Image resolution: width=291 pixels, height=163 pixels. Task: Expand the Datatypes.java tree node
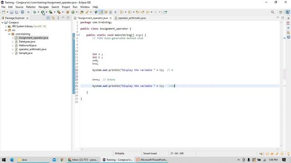click(x=13, y=42)
